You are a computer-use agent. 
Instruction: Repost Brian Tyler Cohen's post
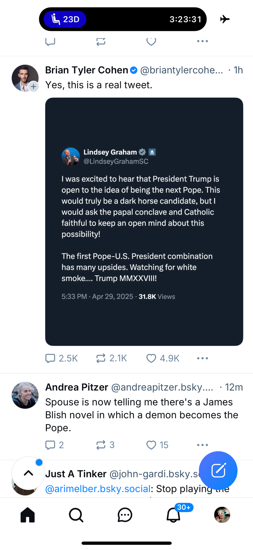(101, 358)
